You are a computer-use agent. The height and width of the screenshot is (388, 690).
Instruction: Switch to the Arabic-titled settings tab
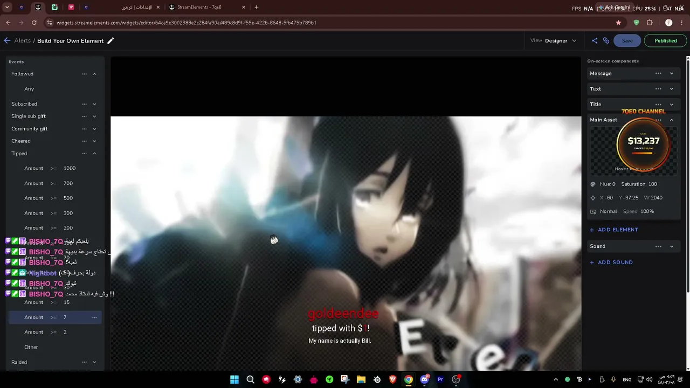(122, 7)
